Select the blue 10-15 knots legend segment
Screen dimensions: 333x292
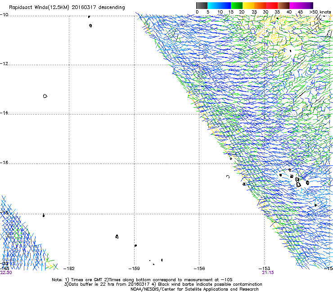pos(225,5)
